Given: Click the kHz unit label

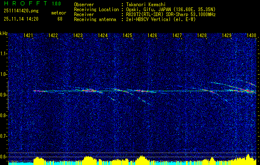Looking at the screenshot, I should click(x=4, y=33).
